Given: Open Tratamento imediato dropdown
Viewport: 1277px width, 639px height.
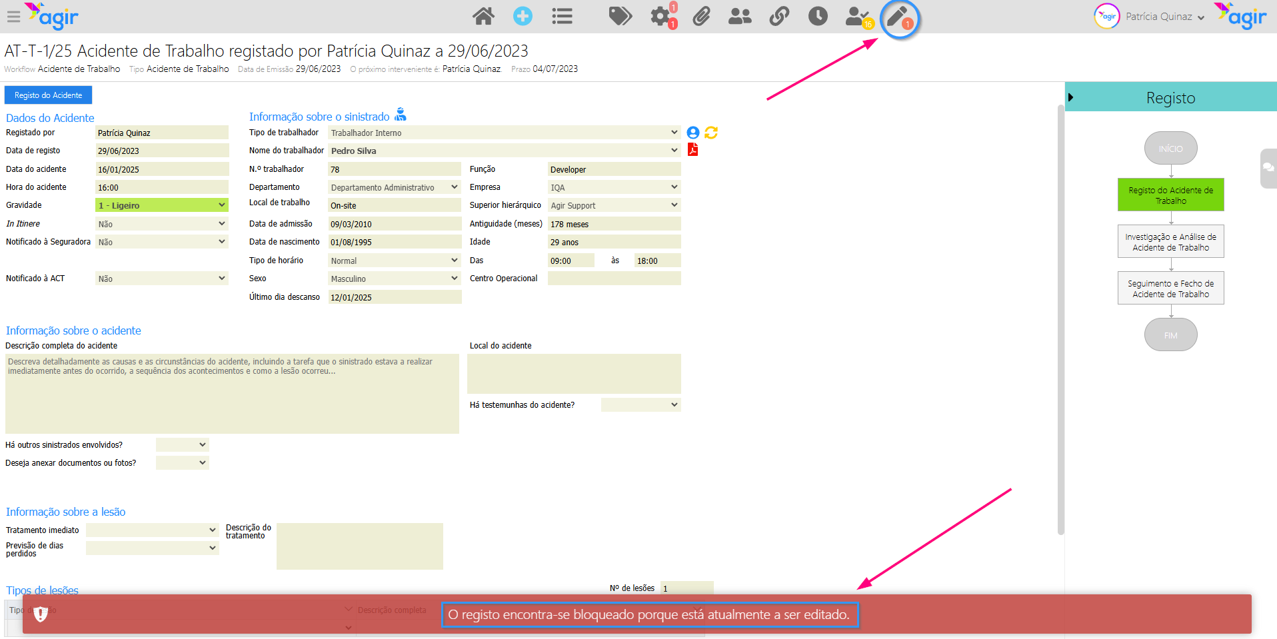Looking at the screenshot, I should tap(153, 530).
